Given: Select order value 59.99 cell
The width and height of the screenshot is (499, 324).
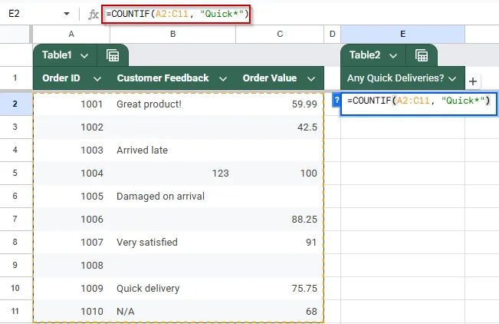Looking at the screenshot, I should 280,104.
